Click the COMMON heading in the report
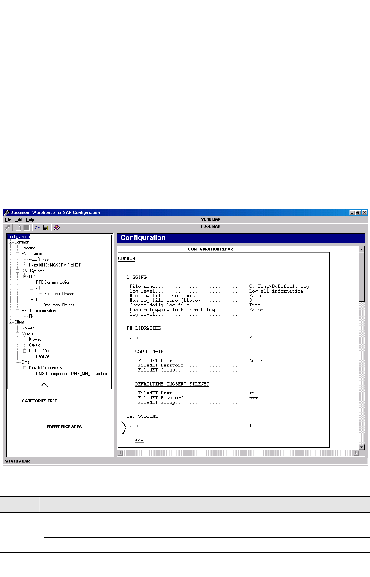 click(x=127, y=258)
